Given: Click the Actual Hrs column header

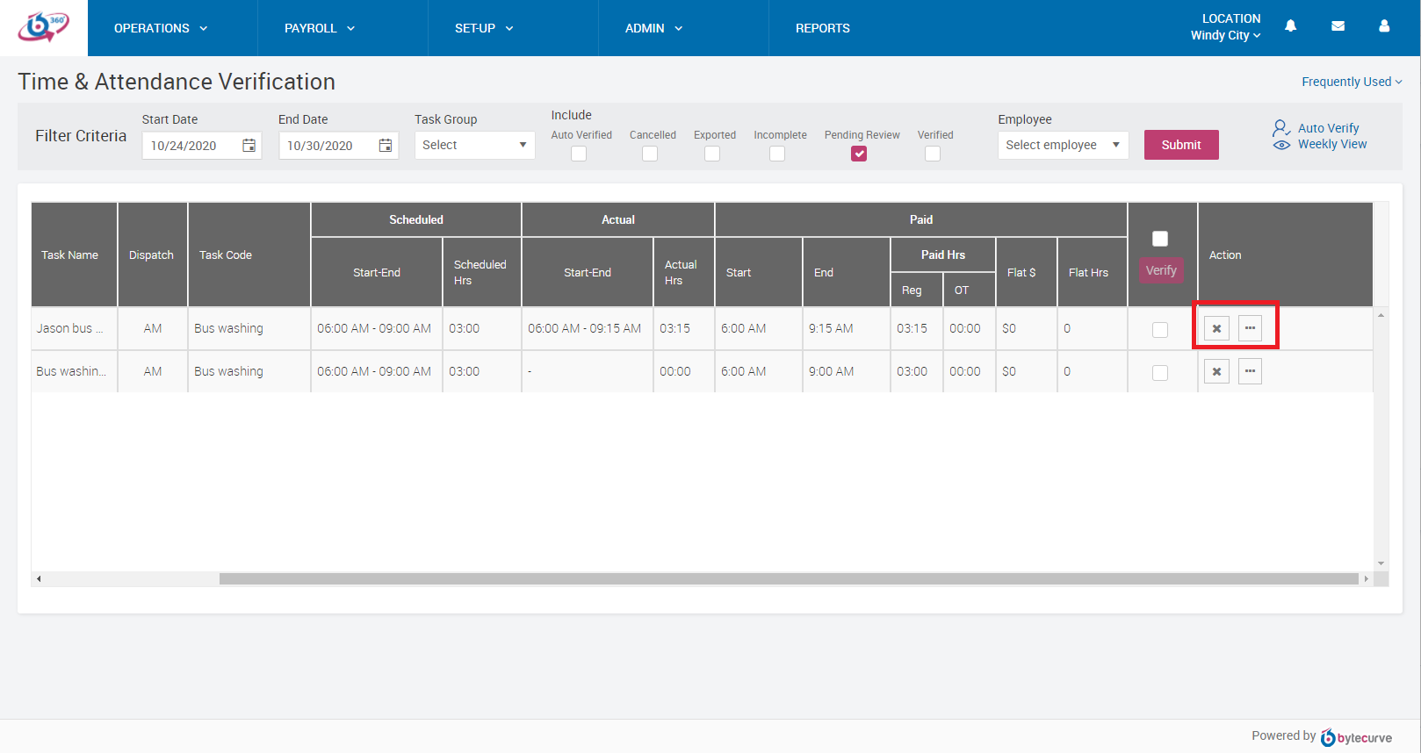Looking at the screenshot, I should click(x=683, y=272).
